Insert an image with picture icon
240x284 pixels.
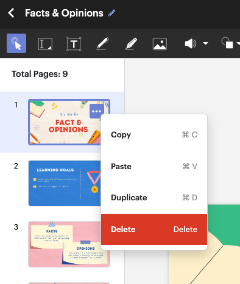click(160, 44)
